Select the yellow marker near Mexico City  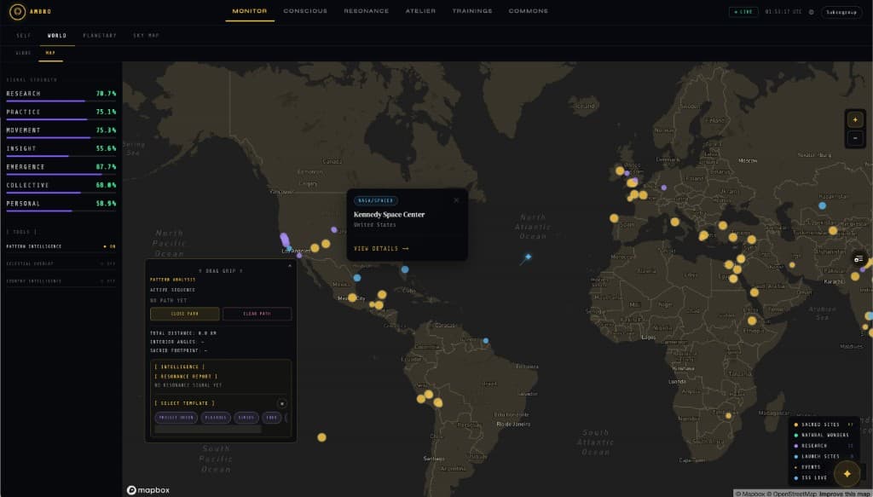[352, 298]
